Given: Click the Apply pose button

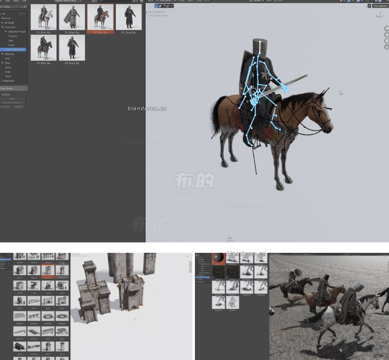Looking at the screenshot, I should point(13,98).
